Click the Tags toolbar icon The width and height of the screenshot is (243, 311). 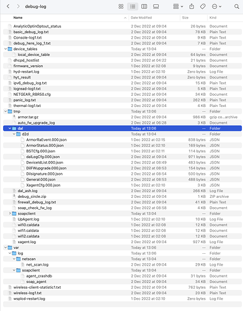[203, 6]
